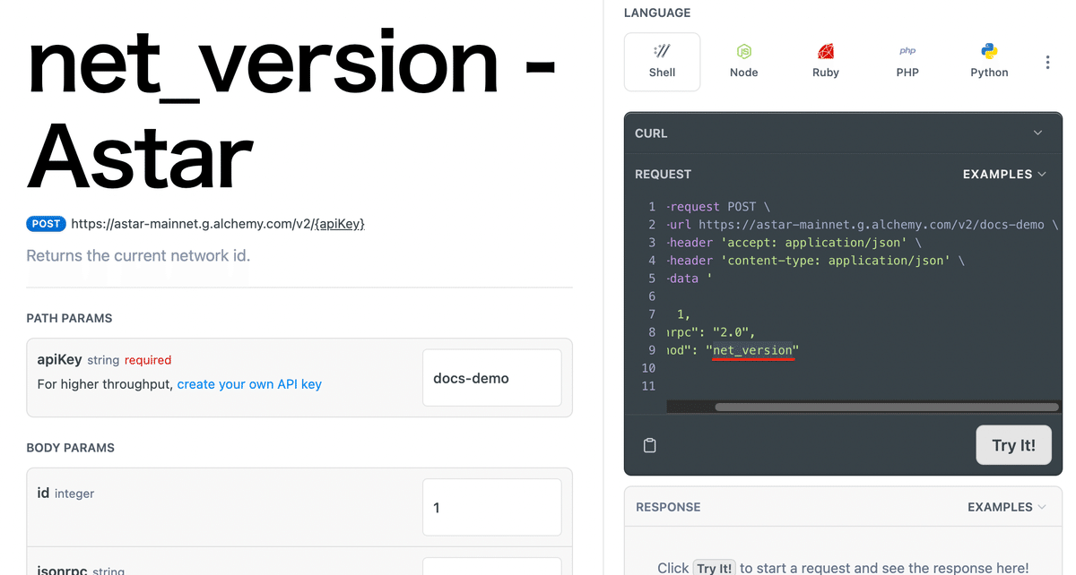
Task: Click the 'content-type: application/json' header line
Action: pos(816,260)
